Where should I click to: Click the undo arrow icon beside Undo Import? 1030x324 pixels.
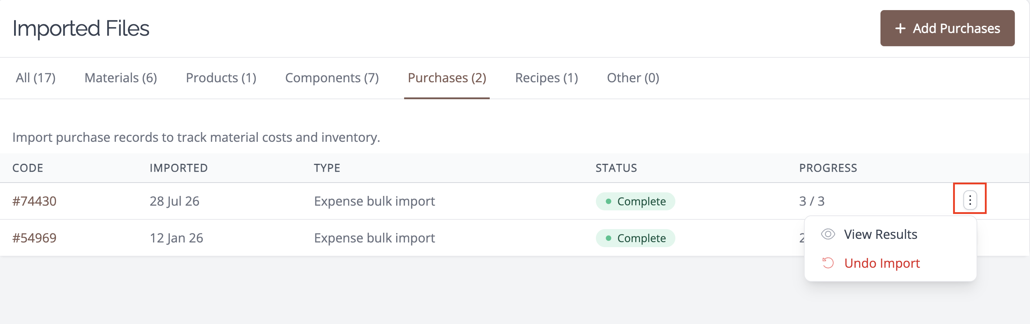(828, 263)
